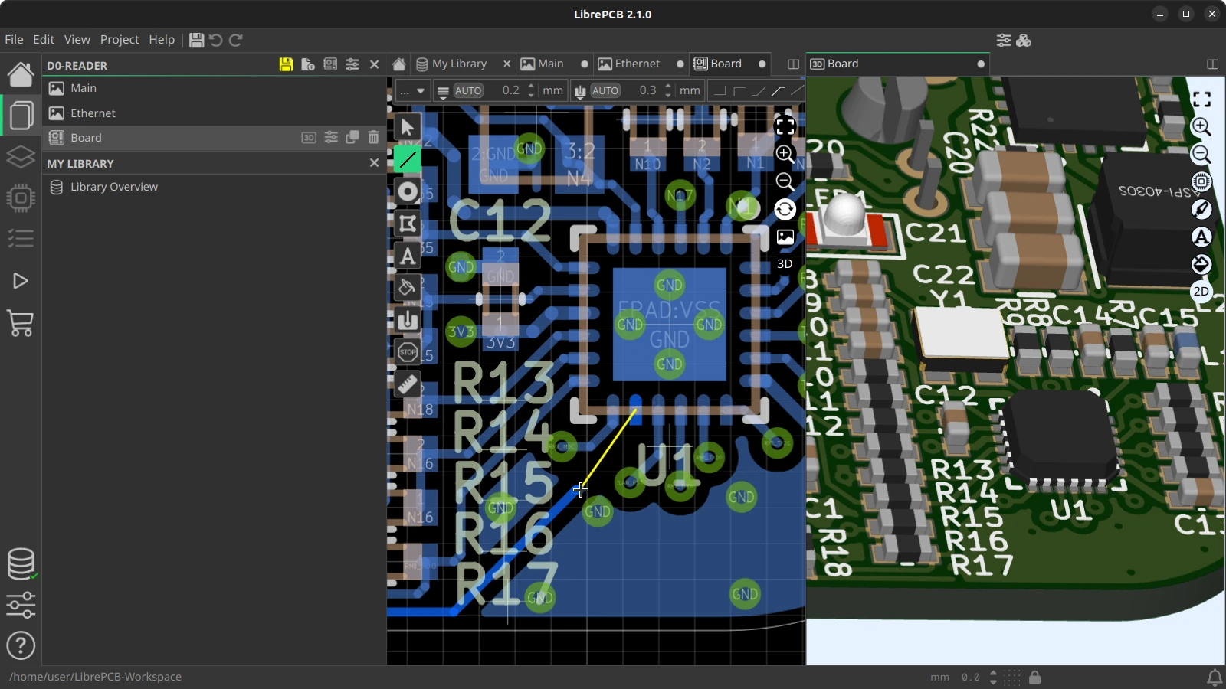Open the Project menu
This screenshot has width=1226, height=689.
click(x=120, y=40)
